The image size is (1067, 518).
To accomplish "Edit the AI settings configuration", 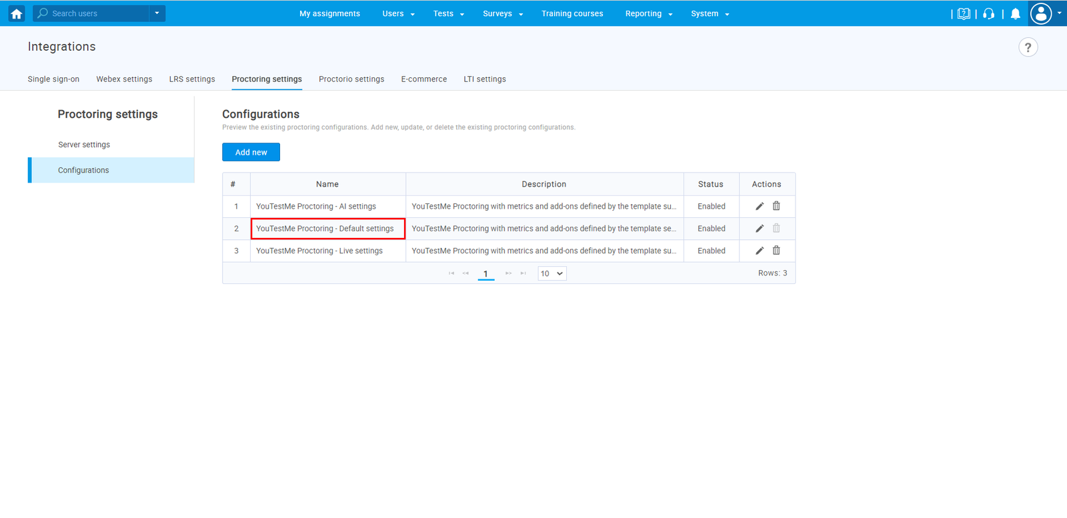I will pyautogui.click(x=759, y=207).
